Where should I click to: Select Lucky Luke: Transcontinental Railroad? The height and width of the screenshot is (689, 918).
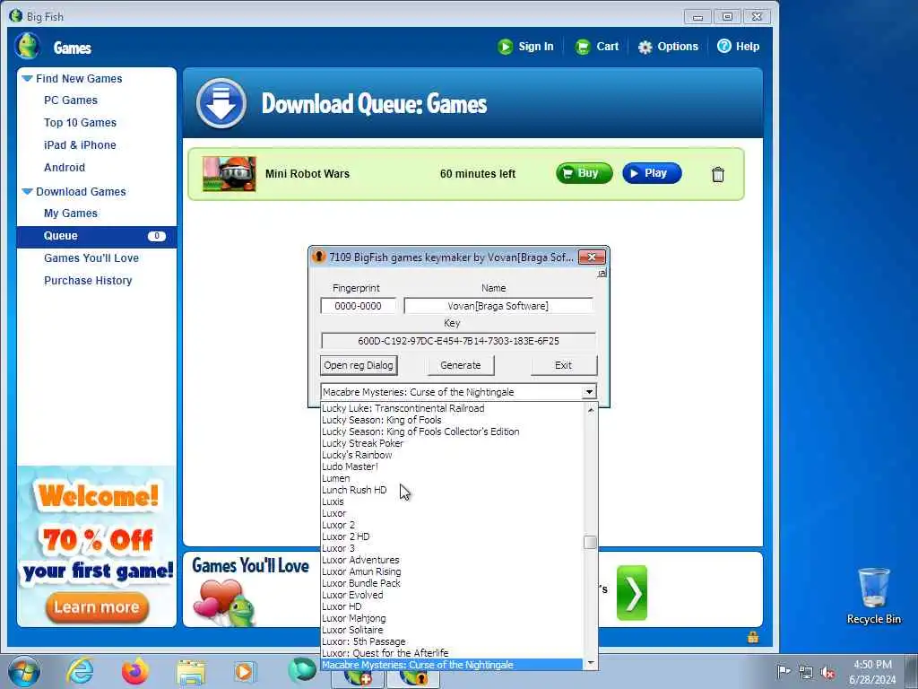coord(452,408)
